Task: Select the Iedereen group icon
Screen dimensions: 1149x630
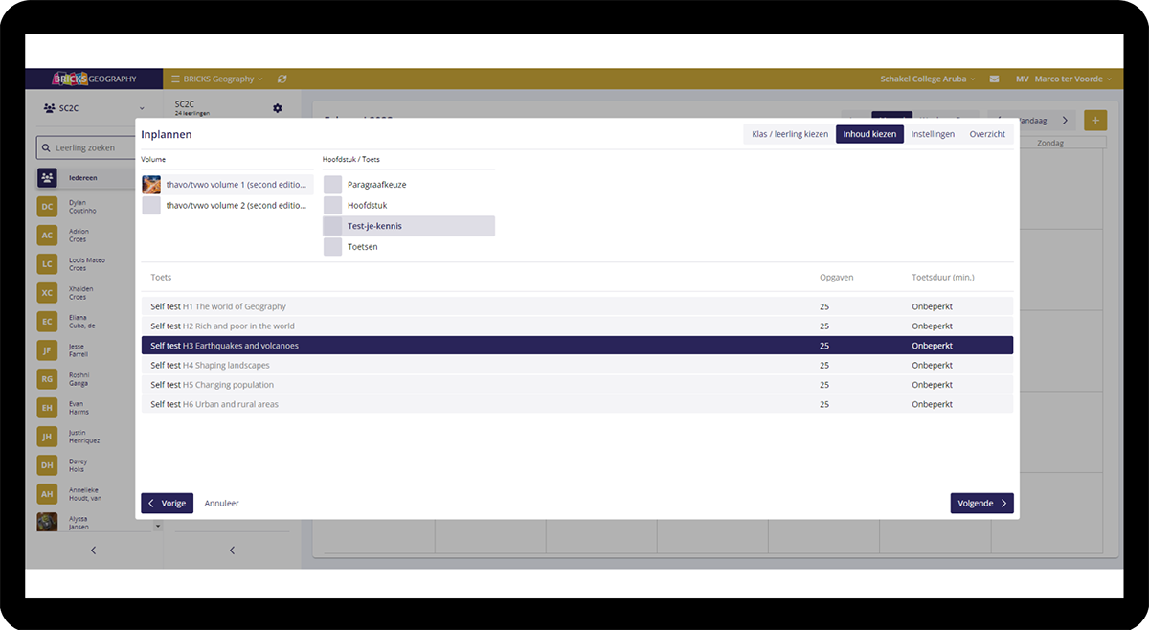Action: pyautogui.click(x=47, y=178)
